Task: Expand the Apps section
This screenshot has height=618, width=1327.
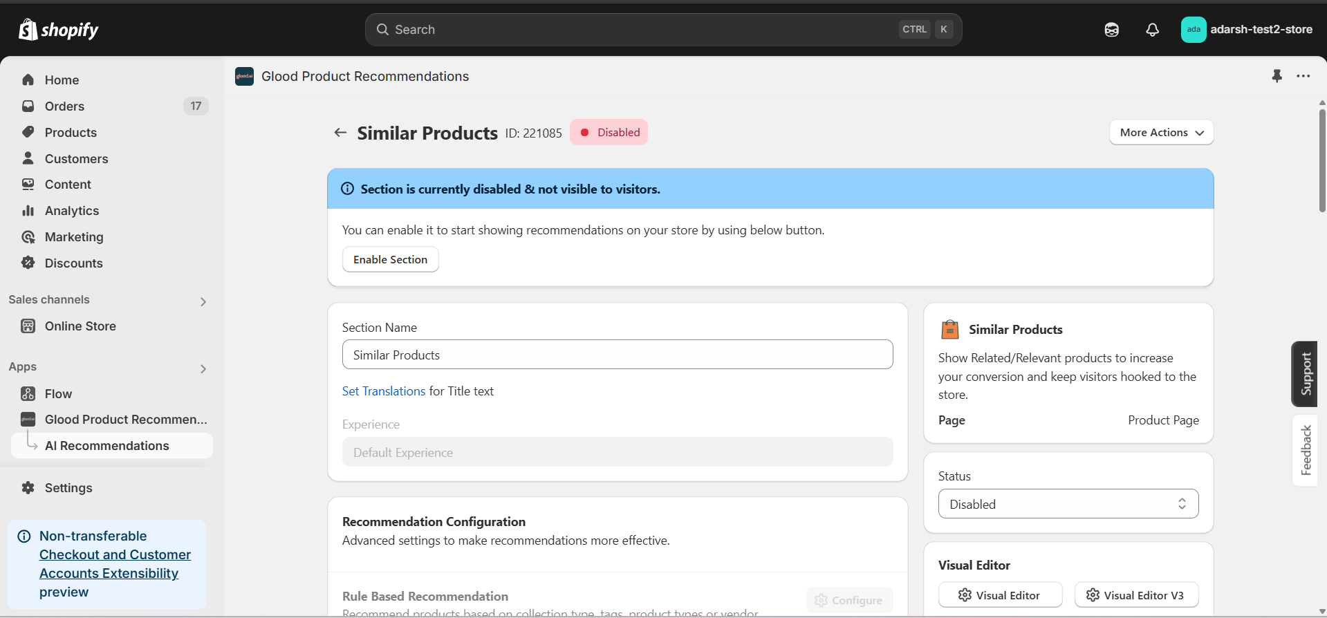Action: [x=203, y=368]
